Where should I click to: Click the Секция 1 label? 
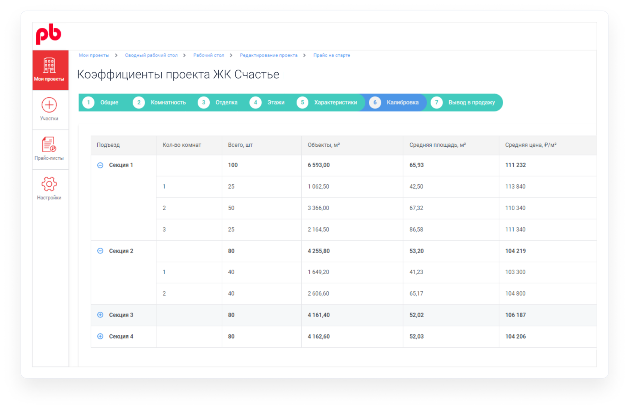pos(121,165)
